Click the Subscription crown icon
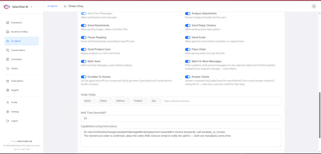Viewport: 321px width, 154px height. pos(8,81)
